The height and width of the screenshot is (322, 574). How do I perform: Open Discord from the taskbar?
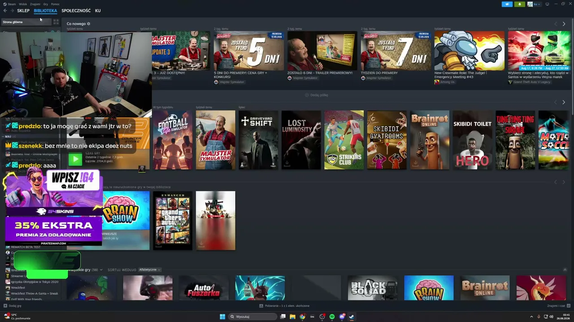point(342,317)
